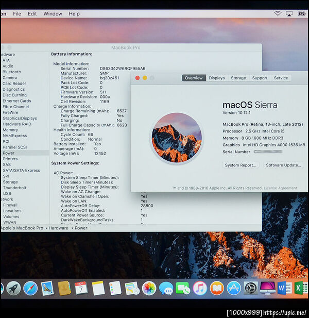Viewport: 309px width, 318px height.
Task: Select Firewall under Network in sidebar
Action: tap(10, 205)
